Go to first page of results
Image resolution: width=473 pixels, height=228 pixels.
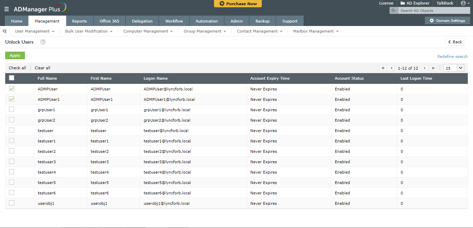coord(383,68)
